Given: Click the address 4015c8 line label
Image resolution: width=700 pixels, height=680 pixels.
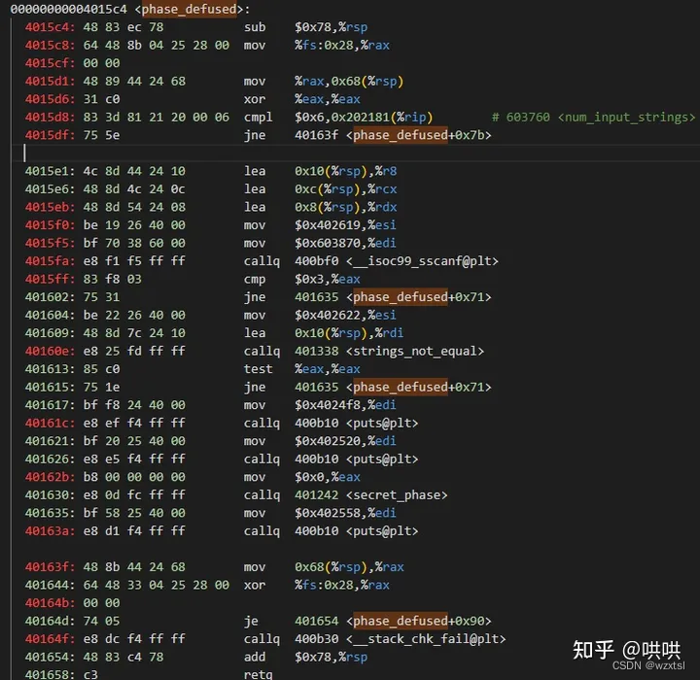Looking at the screenshot, I should click(x=50, y=45).
